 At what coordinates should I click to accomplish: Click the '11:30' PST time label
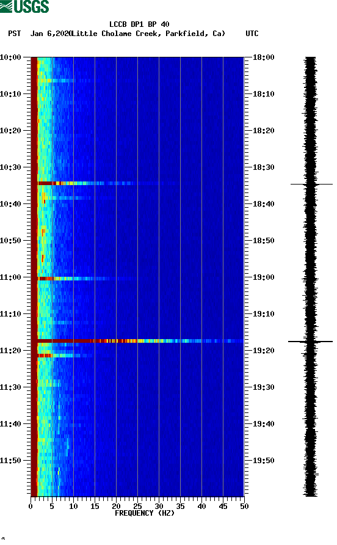point(11,387)
